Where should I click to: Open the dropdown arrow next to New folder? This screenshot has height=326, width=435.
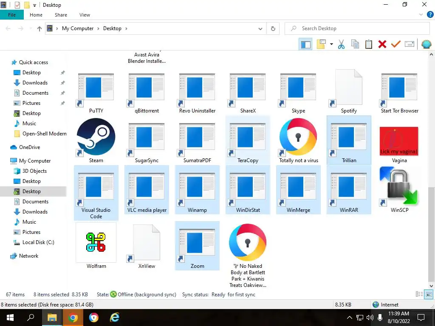(331, 44)
